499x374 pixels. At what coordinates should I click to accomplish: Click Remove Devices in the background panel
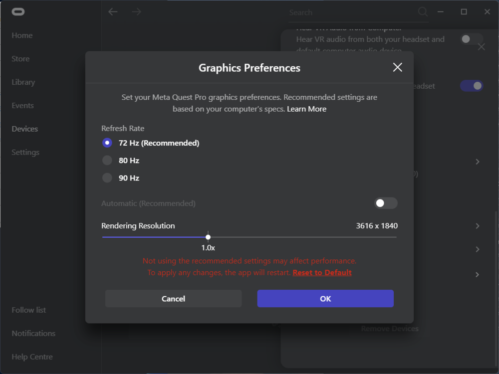[390, 329]
